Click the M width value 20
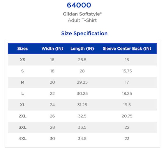The height and width of the screenshot is (155, 166). point(52,82)
